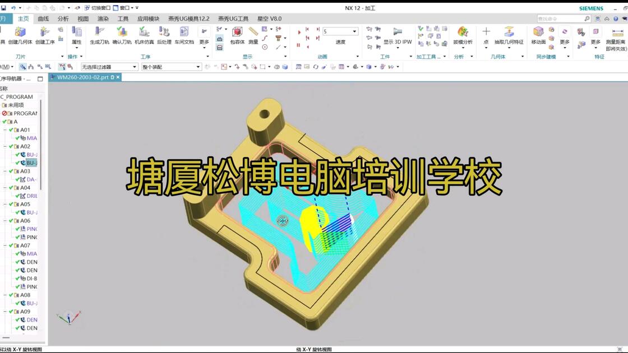Select the NC_PROGRAM root node
628x353 pixels.
[17, 97]
